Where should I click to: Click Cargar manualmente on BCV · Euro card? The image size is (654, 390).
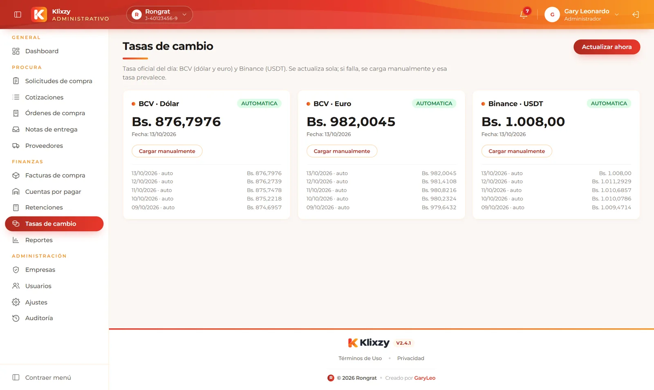342,151
